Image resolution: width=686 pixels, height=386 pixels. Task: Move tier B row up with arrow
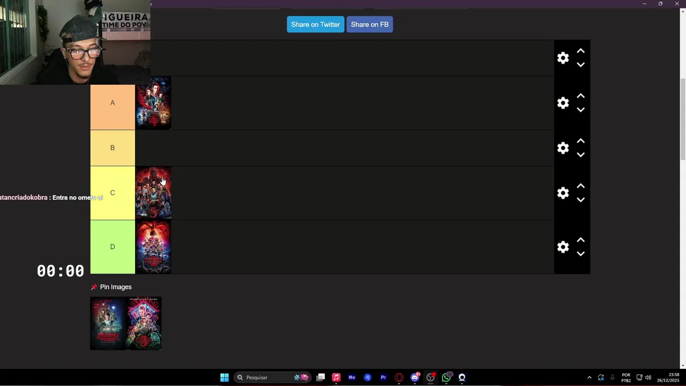pyautogui.click(x=580, y=141)
